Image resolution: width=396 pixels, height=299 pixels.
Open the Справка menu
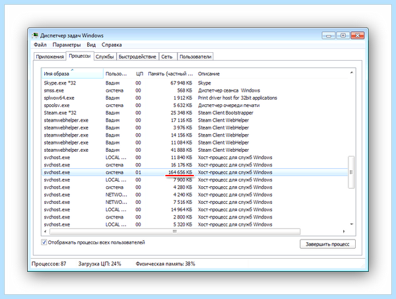(x=112, y=45)
